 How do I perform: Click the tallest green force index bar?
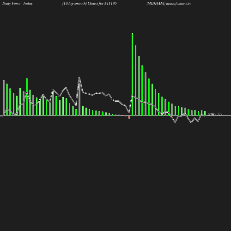click(x=133, y=74)
